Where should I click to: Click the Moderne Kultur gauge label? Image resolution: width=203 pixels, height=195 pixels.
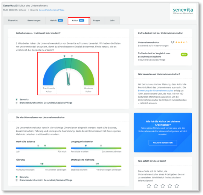click(89, 90)
